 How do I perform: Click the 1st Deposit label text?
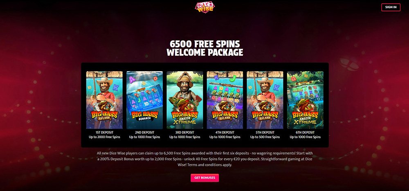click(x=104, y=133)
